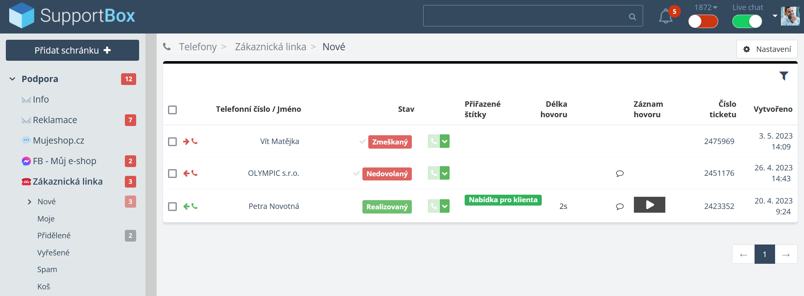Click the phone icon in the breadcrumb
This screenshot has width=804, height=296.
(x=167, y=46)
